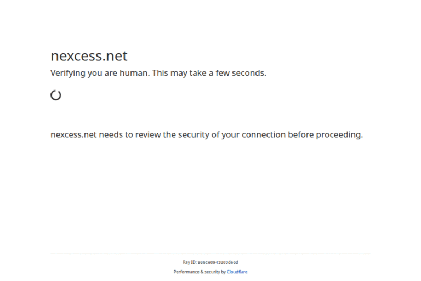Click the horizontal divider above footer
Viewport: 421px width, 281px height.
210,254
